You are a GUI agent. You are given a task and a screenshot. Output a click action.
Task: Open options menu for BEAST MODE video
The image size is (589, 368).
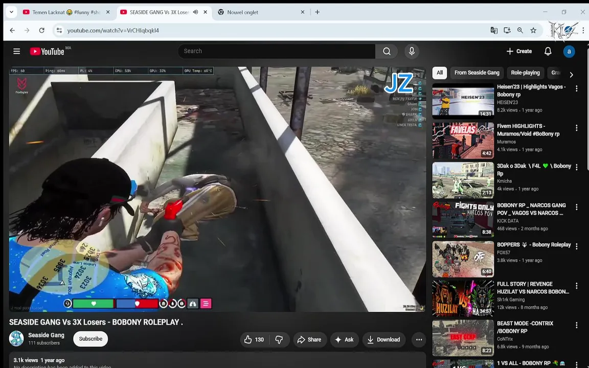point(577,325)
